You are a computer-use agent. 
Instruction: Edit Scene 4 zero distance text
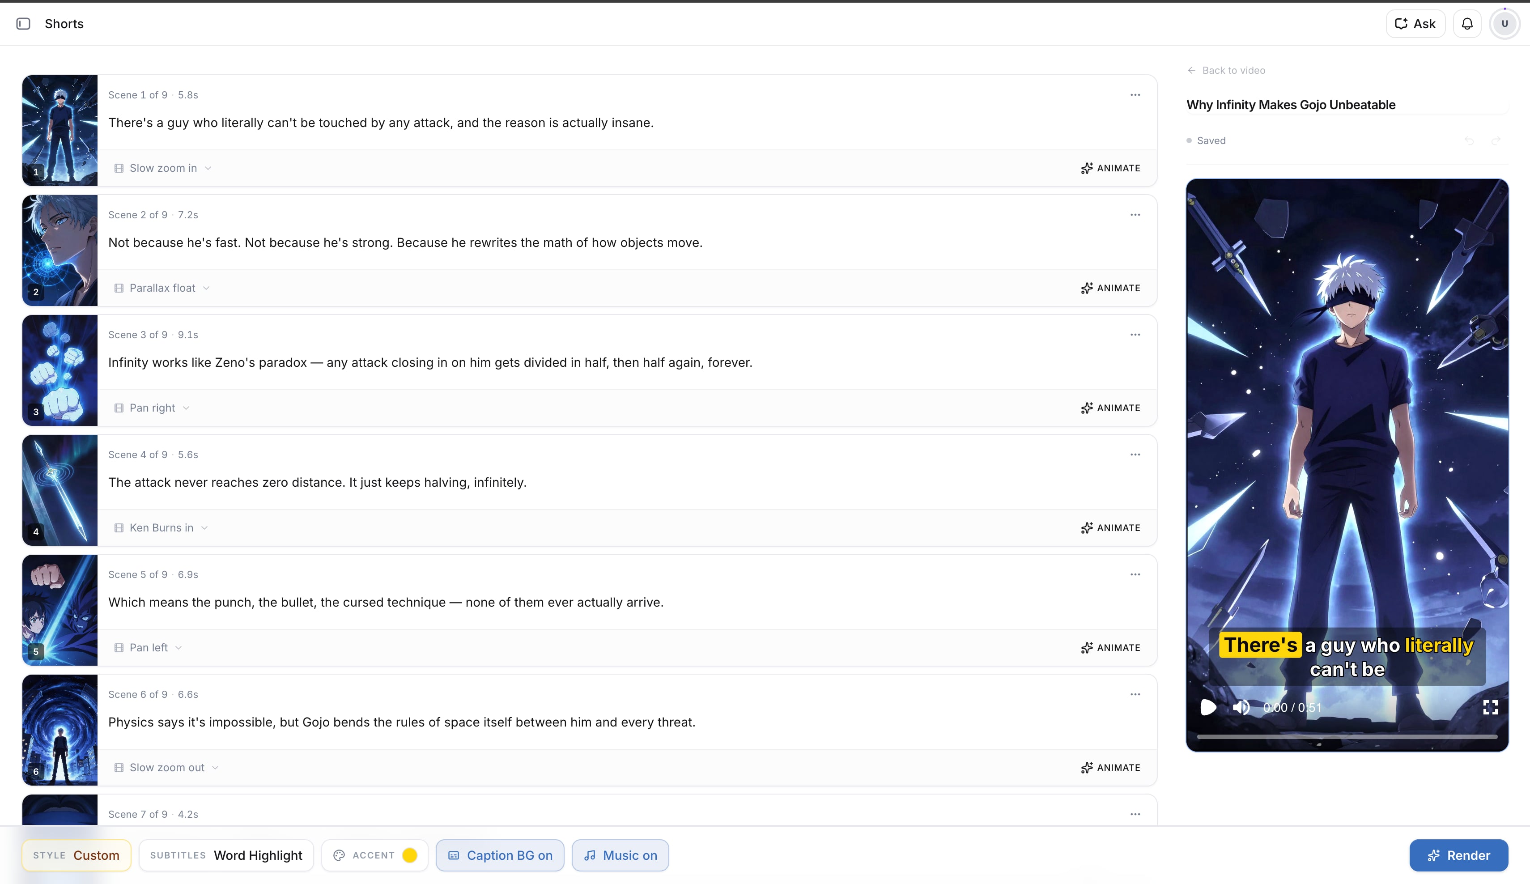click(317, 483)
